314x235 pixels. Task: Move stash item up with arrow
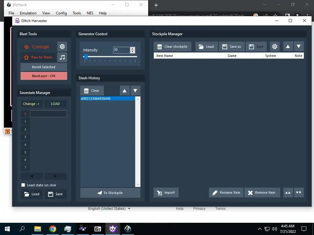tap(124, 91)
